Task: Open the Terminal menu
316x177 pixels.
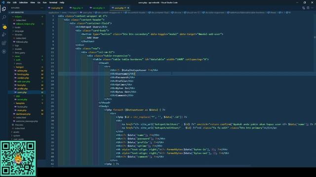Action: click(53, 2)
